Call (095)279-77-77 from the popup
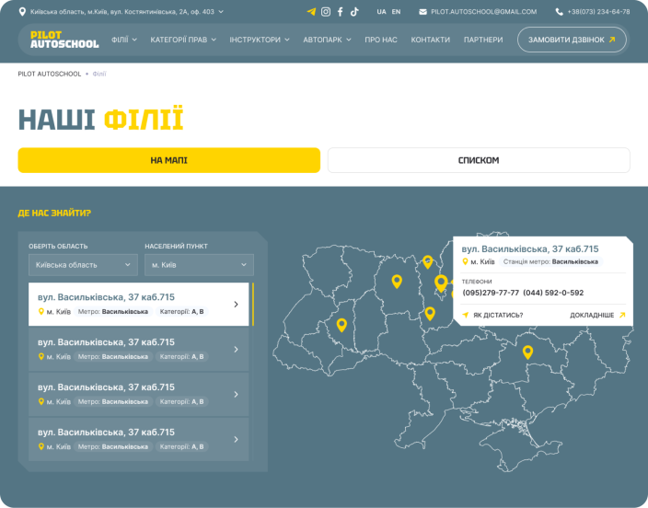Viewport: 648px width, 508px height. [491, 293]
